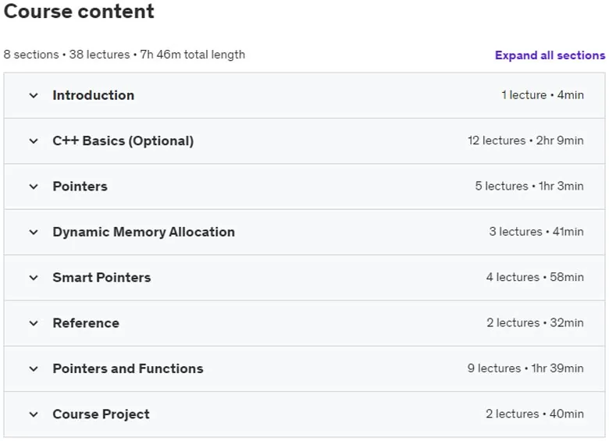Select Pointers and Functions title
Image resolution: width=609 pixels, height=441 pixels.
128,368
